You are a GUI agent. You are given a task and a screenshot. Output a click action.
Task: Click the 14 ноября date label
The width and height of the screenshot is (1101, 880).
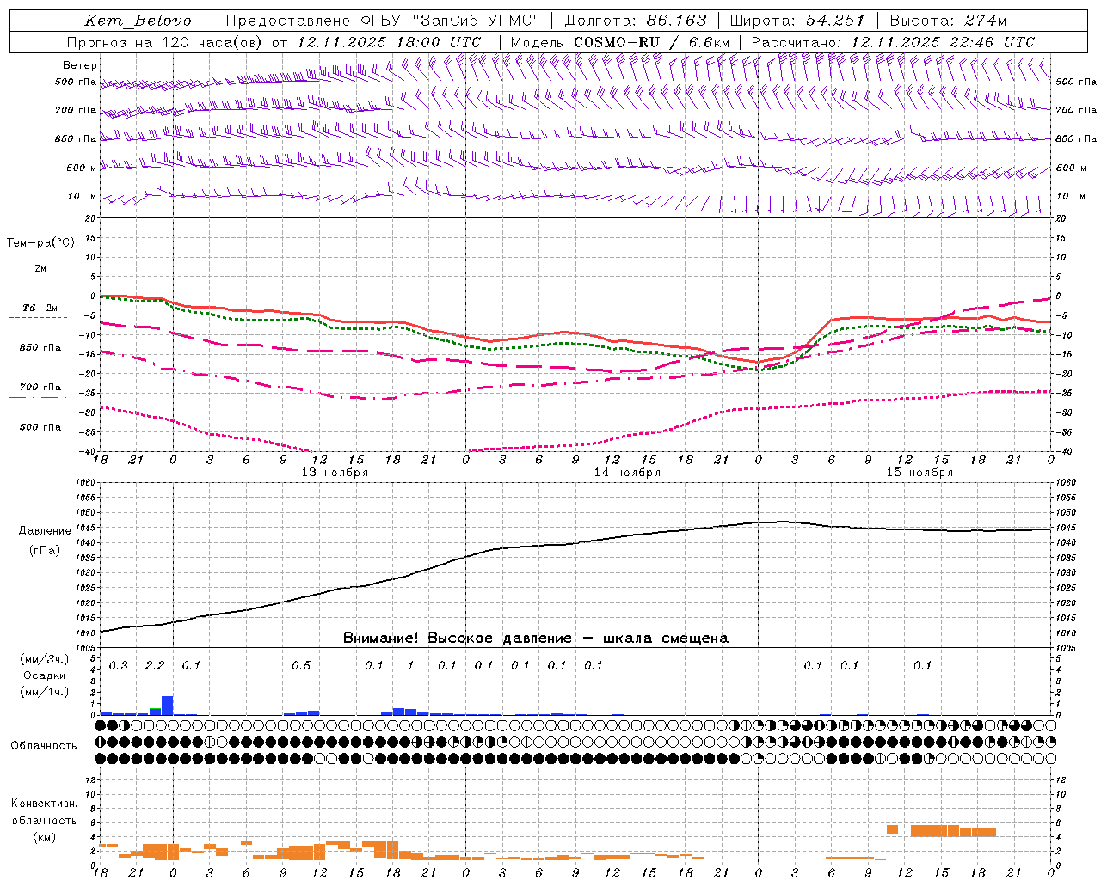(x=627, y=473)
